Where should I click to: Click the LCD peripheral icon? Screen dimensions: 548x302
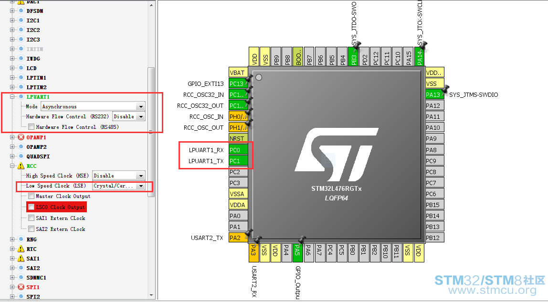click(21, 68)
